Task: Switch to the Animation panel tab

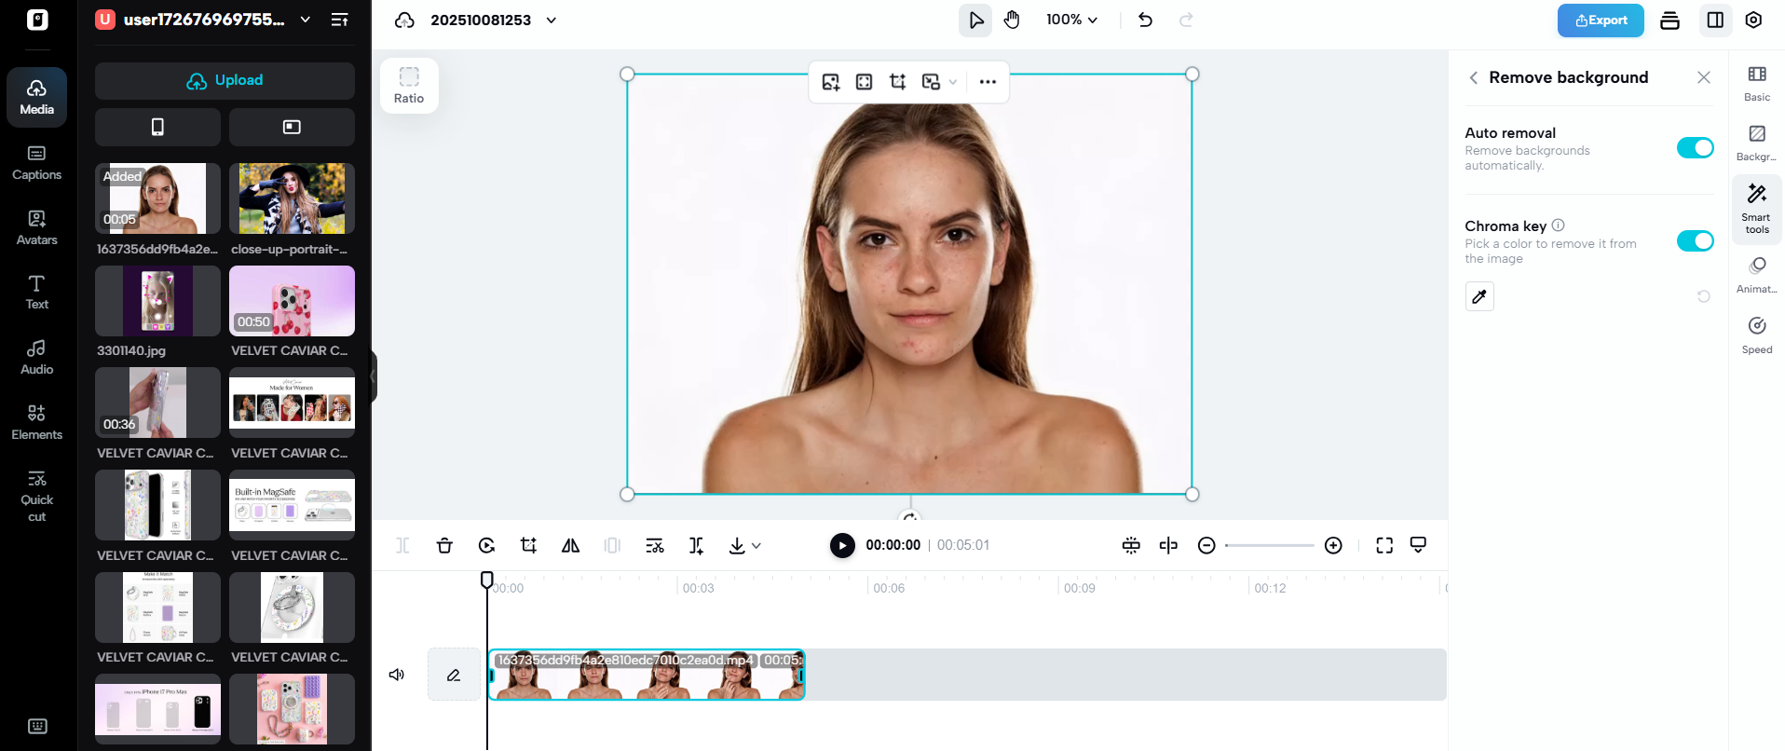Action: point(1757,275)
